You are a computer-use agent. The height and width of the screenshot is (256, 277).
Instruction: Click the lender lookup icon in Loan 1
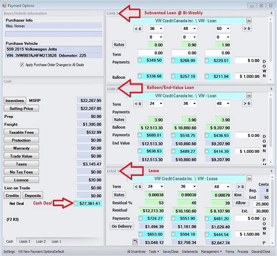point(248,20)
